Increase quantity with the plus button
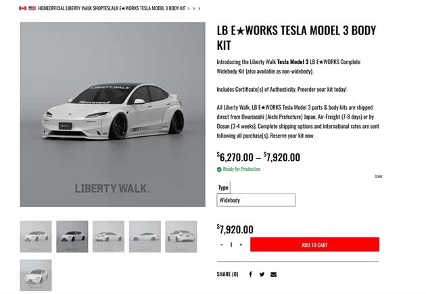Screen dimensions: 426x294 click(x=241, y=245)
